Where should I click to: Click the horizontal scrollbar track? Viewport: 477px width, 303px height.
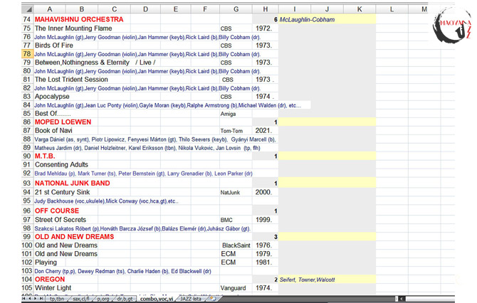click(x=429, y=299)
